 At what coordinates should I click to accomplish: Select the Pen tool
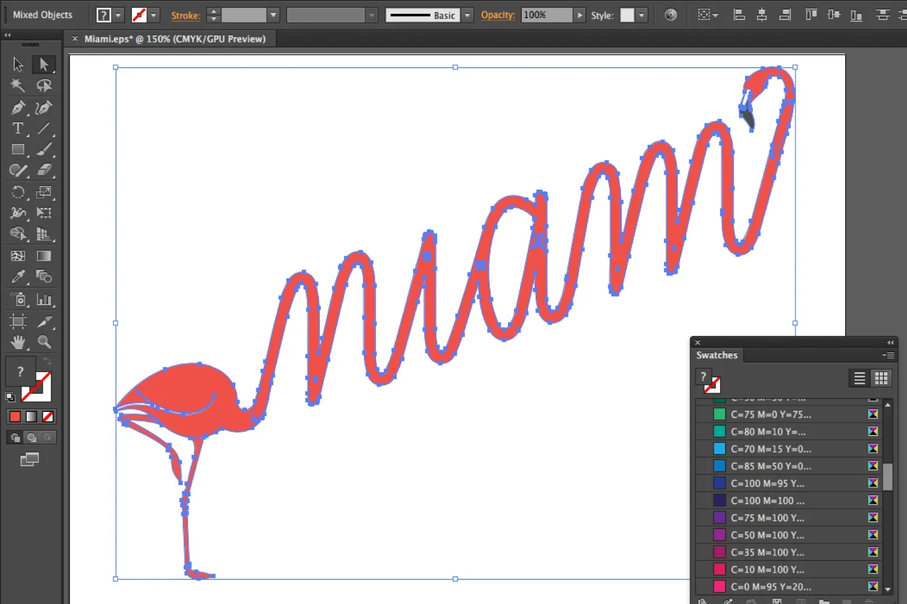click(18, 108)
